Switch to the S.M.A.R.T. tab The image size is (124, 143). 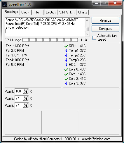pyautogui.click(x=67, y=12)
